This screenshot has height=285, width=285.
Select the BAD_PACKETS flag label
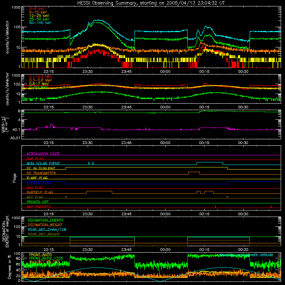pyautogui.click(x=38, y=207)
